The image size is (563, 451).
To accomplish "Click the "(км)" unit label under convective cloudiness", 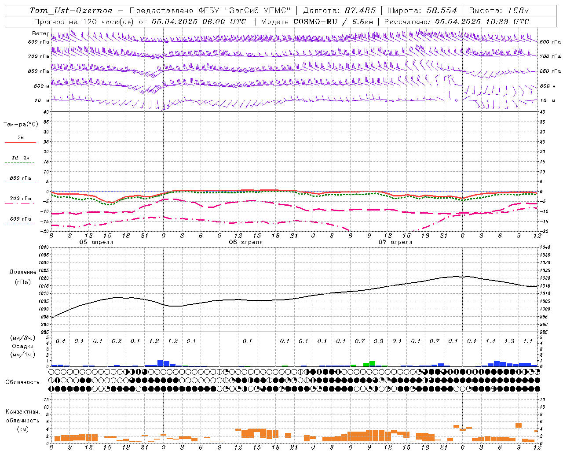I will (x=22, y=429).
